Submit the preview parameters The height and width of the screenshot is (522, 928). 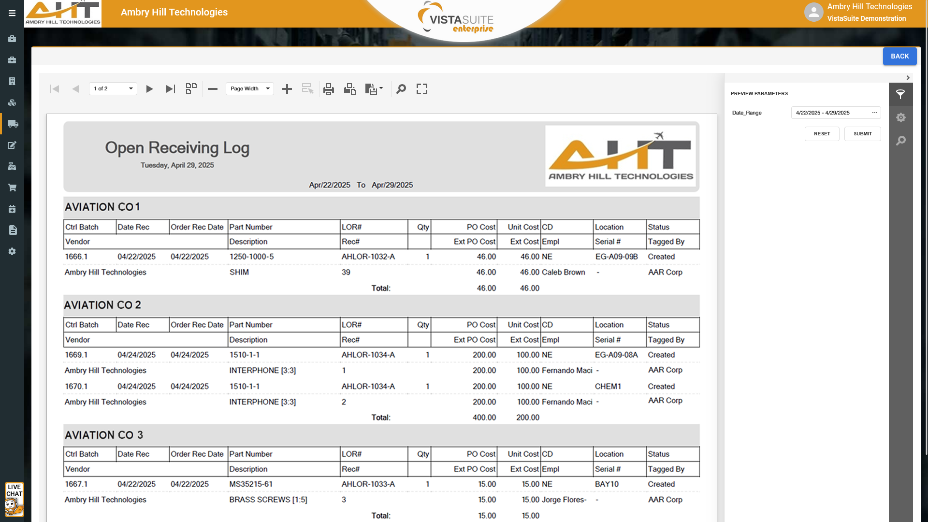pos(862,134)
